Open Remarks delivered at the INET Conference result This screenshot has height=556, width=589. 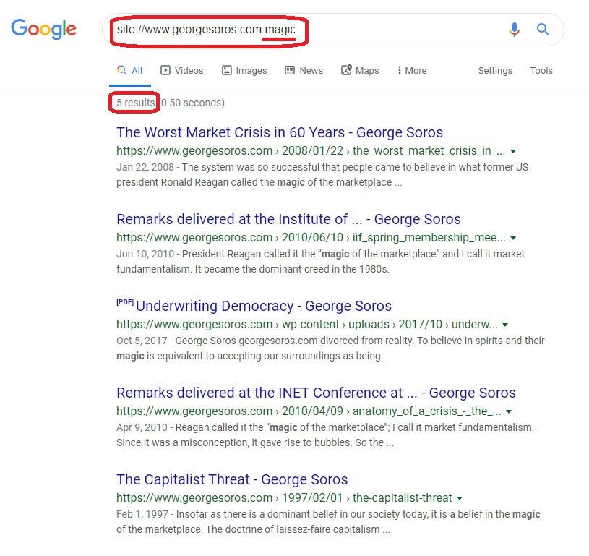pyautogui.click(x=316, y=393)
